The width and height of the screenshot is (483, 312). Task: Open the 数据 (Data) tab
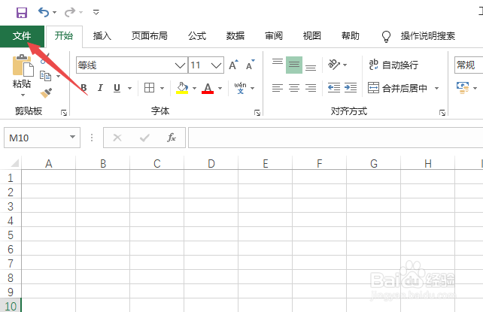pyautogui.click(x=235, y=36)
